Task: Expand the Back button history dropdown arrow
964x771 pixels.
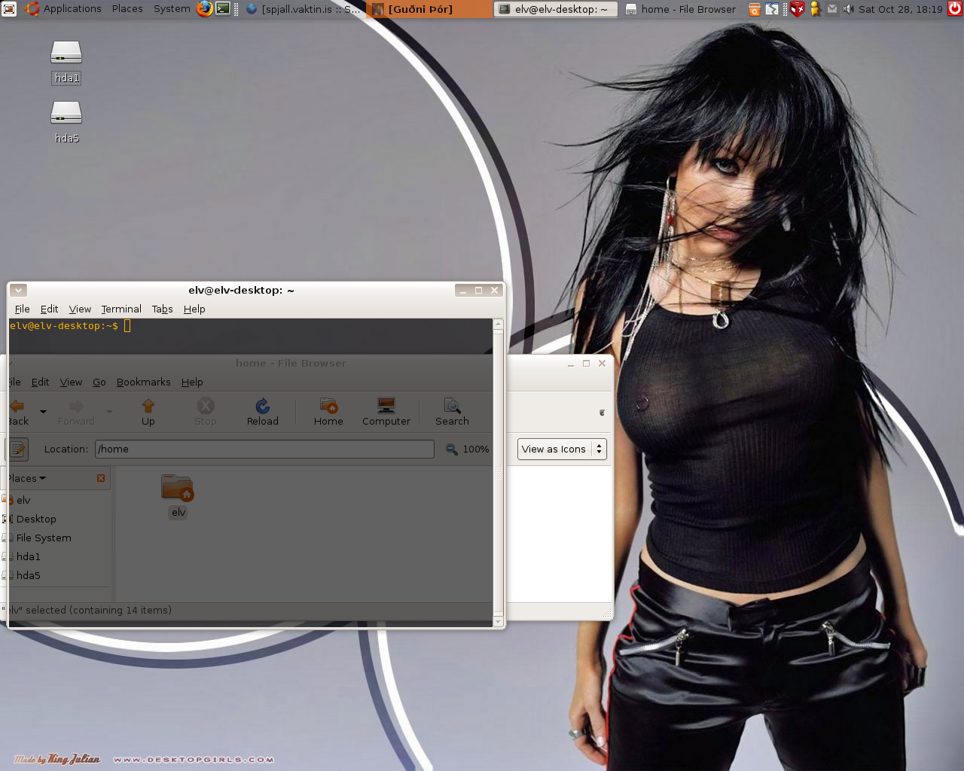Action: [42, 411]
